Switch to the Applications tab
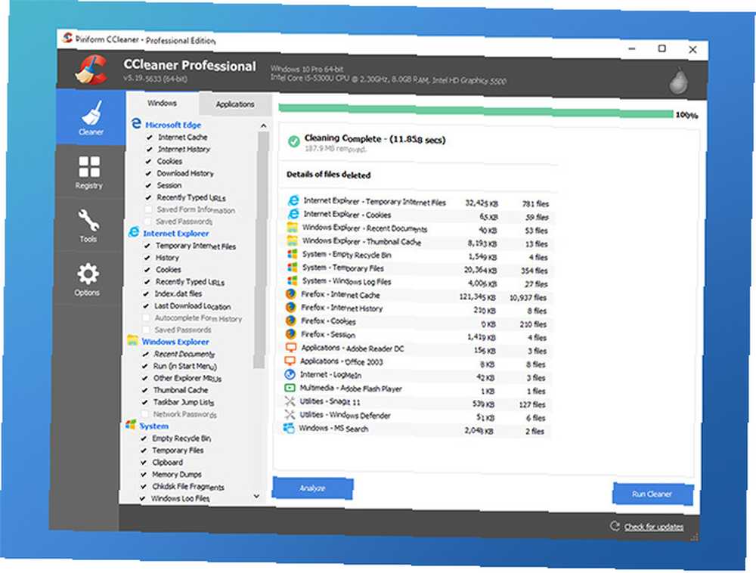The height and width of the screenshot is (573, 756). tap(235, 104)
